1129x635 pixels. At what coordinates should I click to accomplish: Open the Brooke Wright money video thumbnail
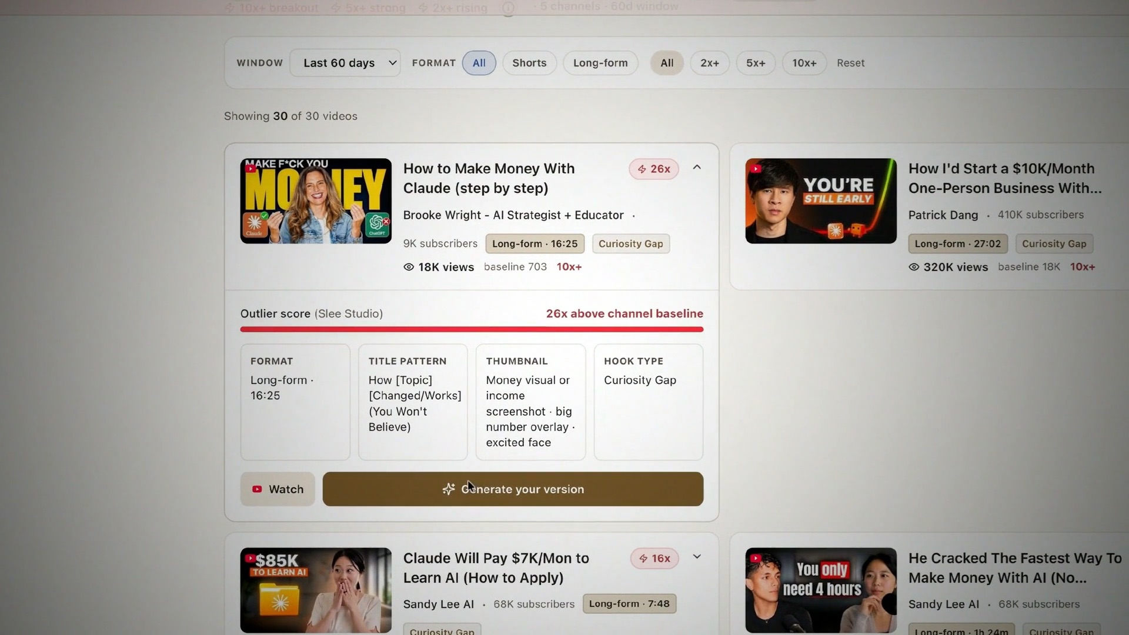point(316,200)
